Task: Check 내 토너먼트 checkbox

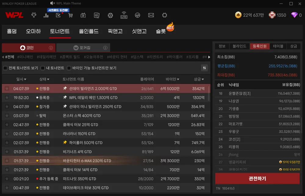Action: 43,68
